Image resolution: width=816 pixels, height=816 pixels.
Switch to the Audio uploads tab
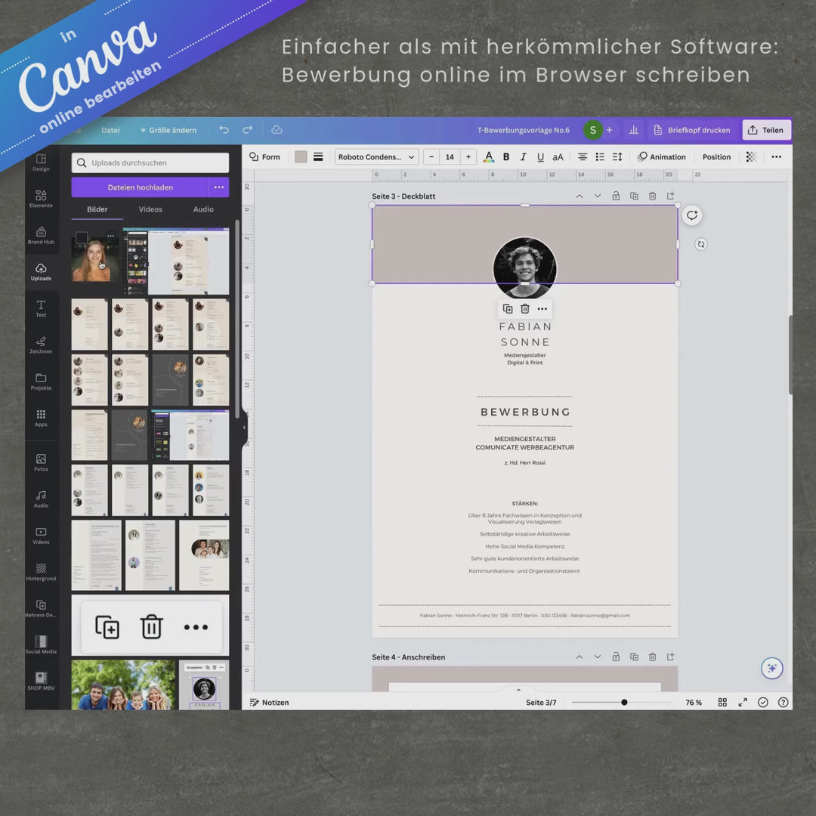(x=203, y=209)
